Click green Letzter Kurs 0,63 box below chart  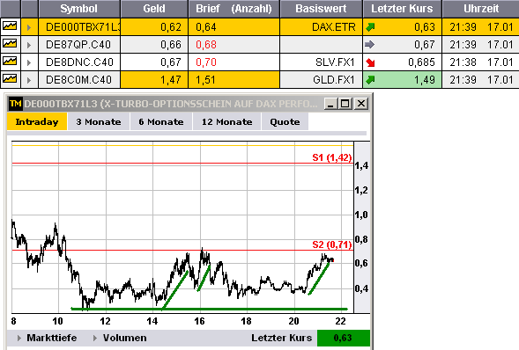[344, 338]
